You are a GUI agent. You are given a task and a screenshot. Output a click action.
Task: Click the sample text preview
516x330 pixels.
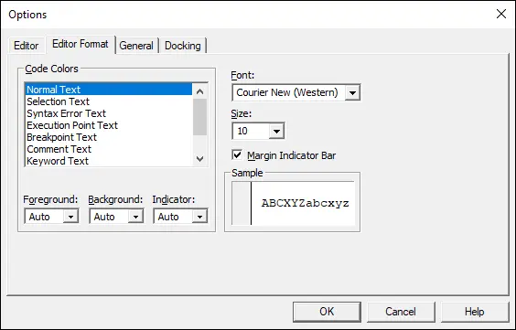305,203
